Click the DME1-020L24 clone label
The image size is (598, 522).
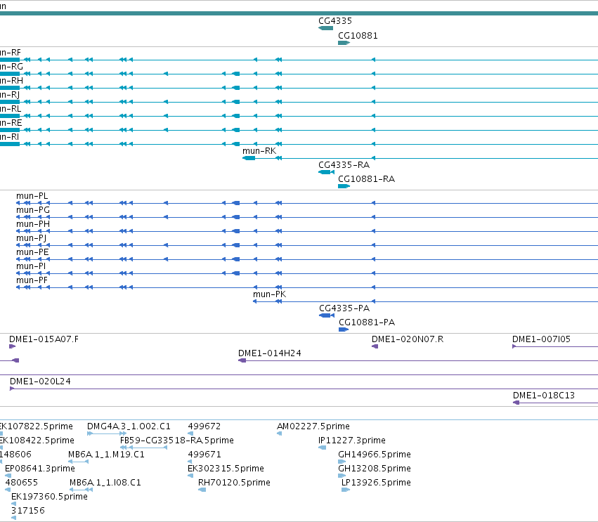[x=40, y=381]
